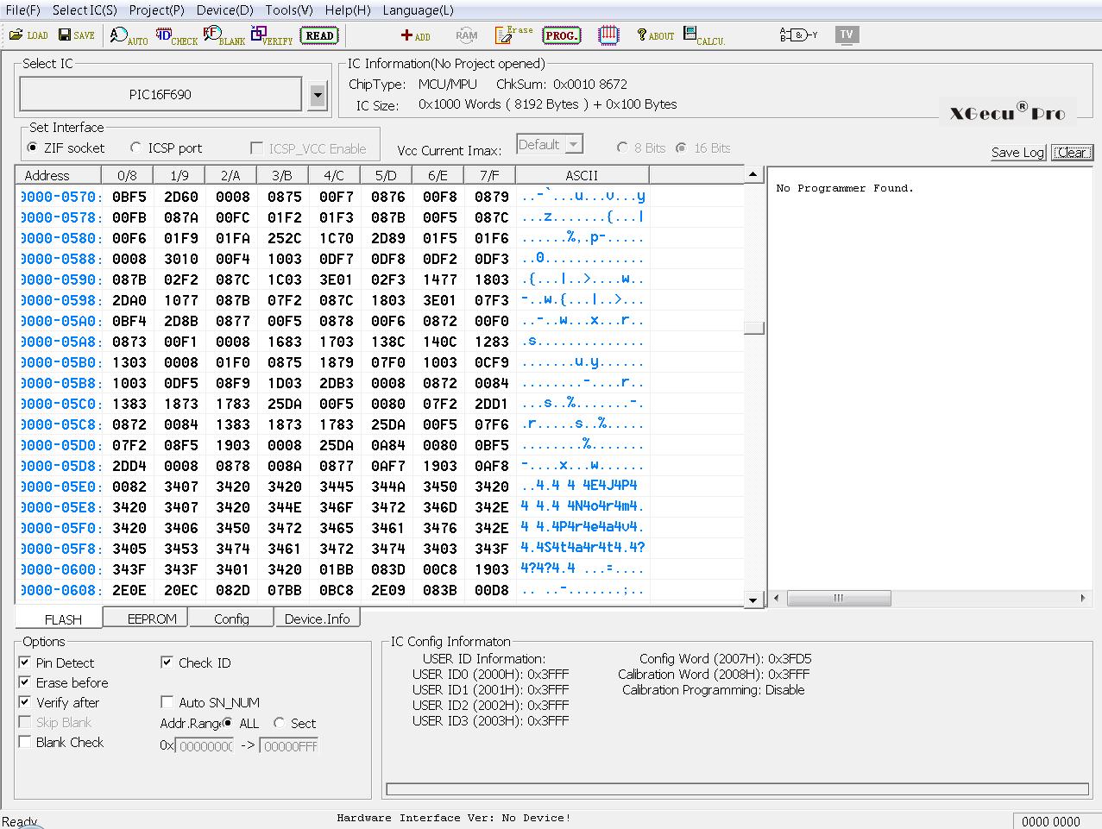Enable the Blank Check option
The image size is (1102, 829).
[x=25, y=742]
